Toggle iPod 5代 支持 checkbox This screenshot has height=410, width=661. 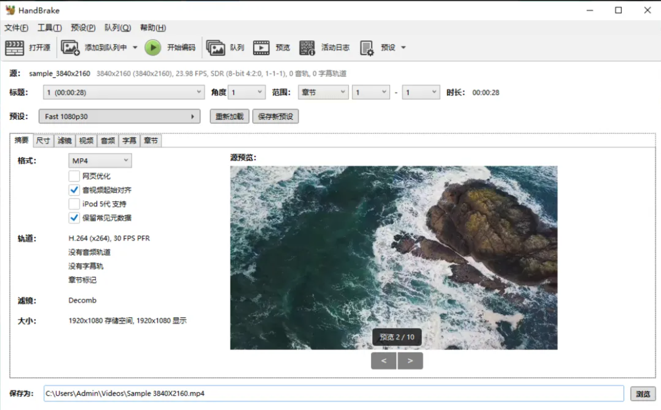[x=74, y=204]
